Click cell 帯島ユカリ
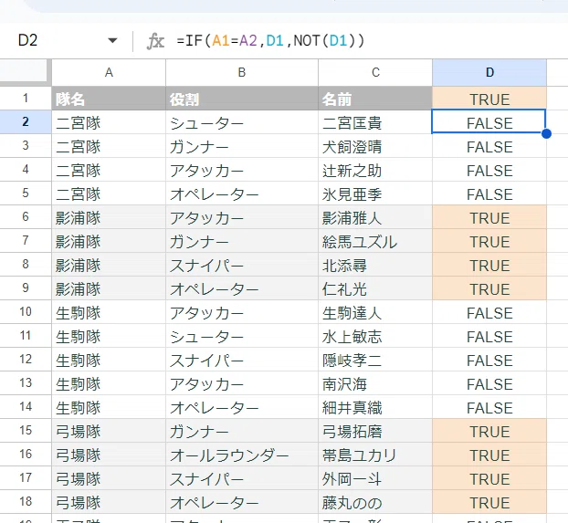The width and height of the screenshot is (568, 523). coord(375,455)
